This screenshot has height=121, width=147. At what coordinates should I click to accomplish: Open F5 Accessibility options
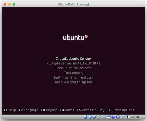click(91, 110)
